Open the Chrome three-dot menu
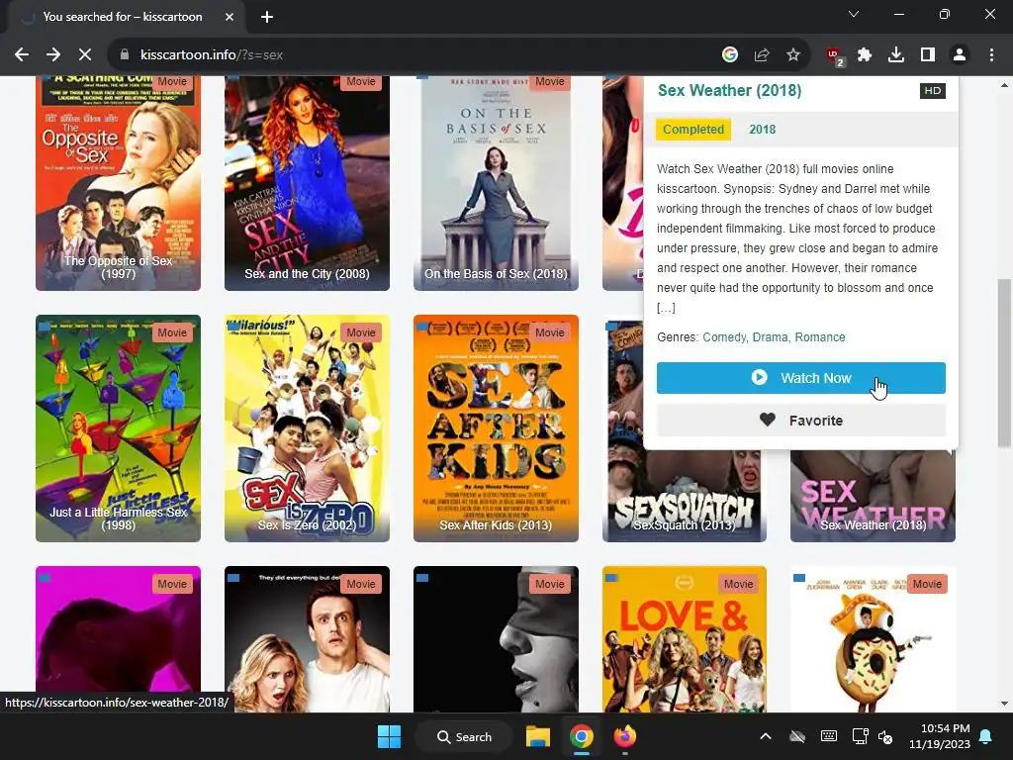Image resolution: width=1013 pixels, height=760 pixels. coord(991,55)
